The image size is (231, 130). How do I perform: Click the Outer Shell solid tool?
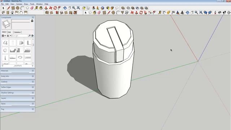pyautogui.click(x=123, y=8)
